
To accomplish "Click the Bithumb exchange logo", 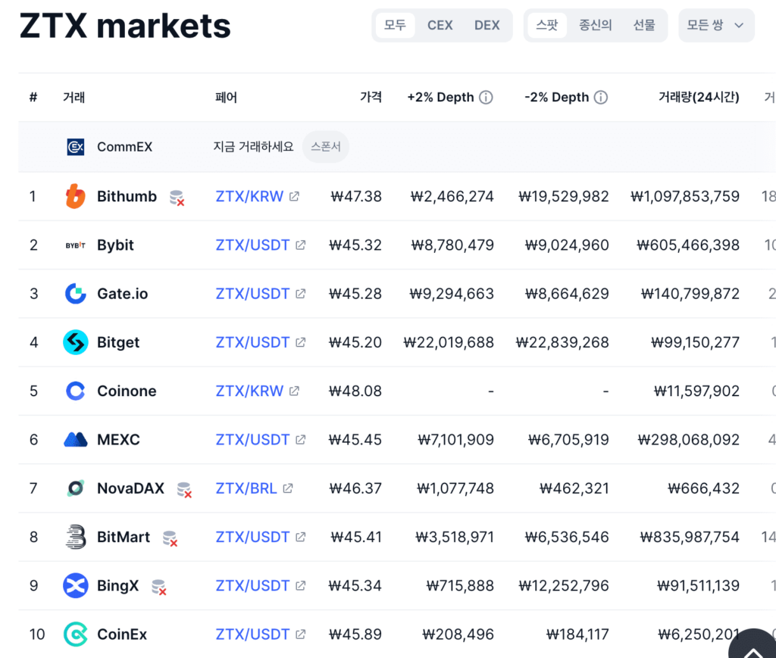I will 75,196.
